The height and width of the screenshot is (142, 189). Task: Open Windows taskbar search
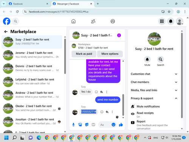14,137
